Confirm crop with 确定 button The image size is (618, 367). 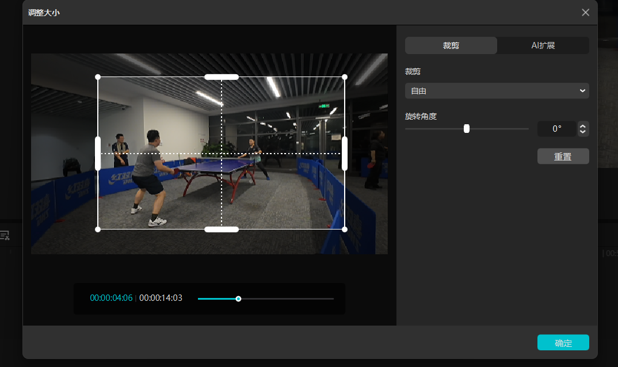point(563,343)
